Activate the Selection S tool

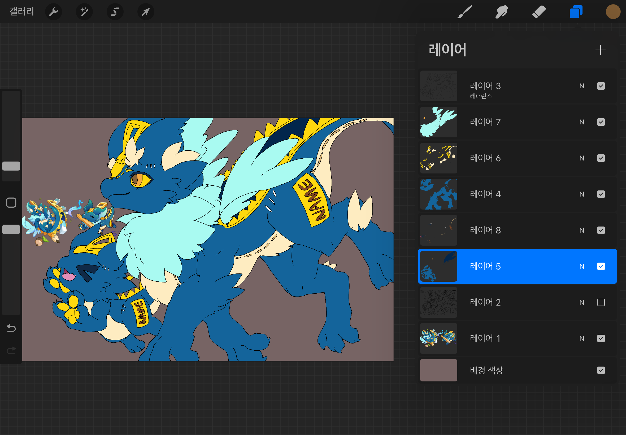tap(115, 12)
